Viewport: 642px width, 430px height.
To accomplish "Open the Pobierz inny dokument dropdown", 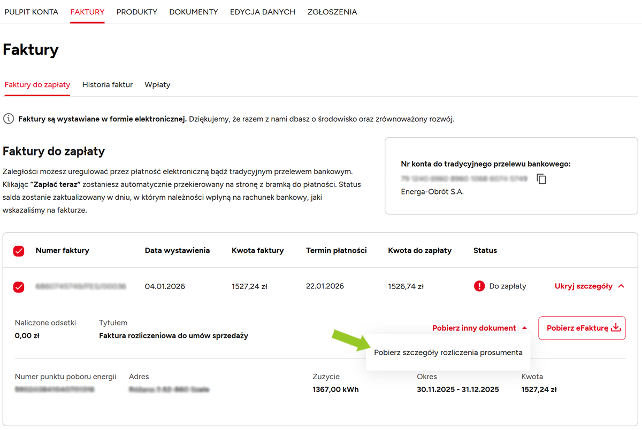I will [x=479, y=328].
